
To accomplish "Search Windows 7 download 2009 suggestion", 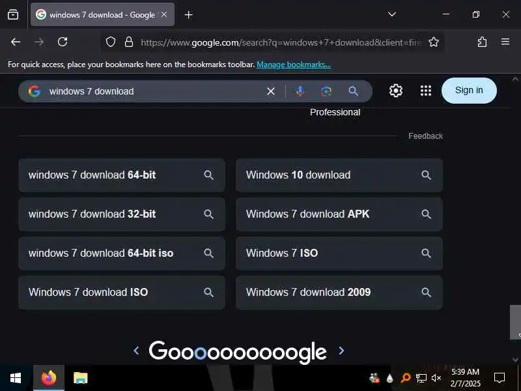I will point(339,292).
